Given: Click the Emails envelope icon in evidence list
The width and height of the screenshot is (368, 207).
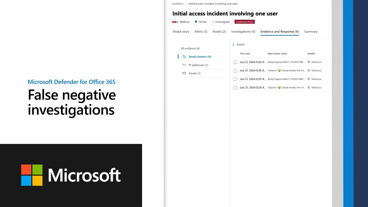Looking at the screenshot, I should click(x=184, y=73).
